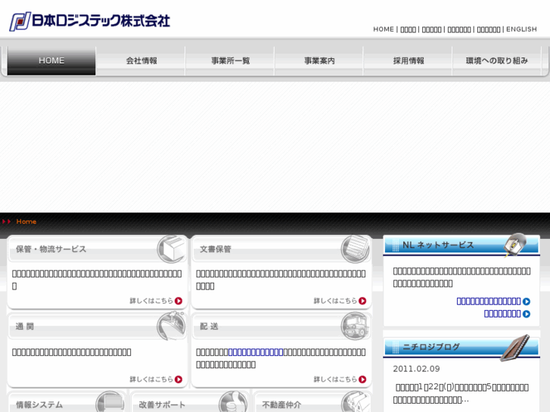Viewport: 550px width, 412px height.
Task: Click the box icon for 保管・物流サービス
Action: click(x=172, y=249)
